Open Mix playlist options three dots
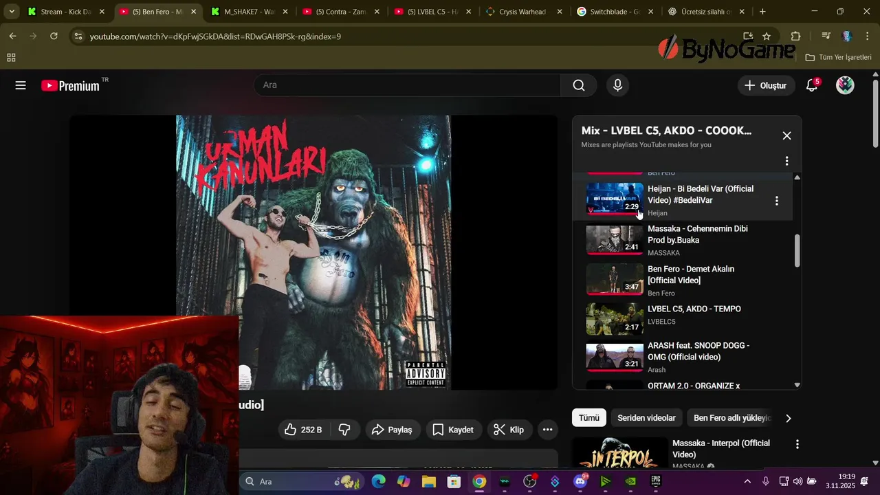 (786, 161)
